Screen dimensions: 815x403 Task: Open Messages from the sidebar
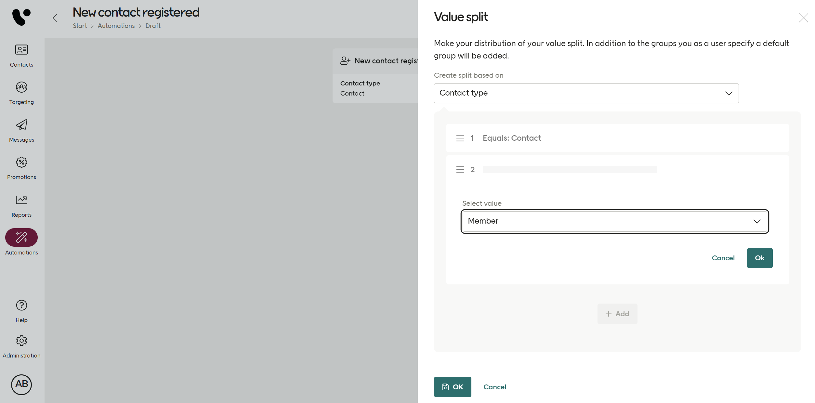pyautogui.click(x=21, y=130)
